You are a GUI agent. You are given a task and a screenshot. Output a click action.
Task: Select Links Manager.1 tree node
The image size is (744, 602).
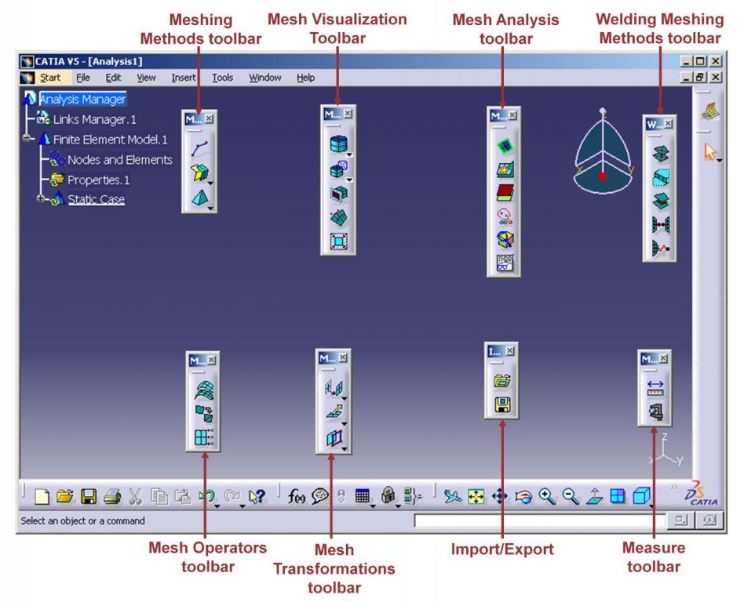[94, 119]
